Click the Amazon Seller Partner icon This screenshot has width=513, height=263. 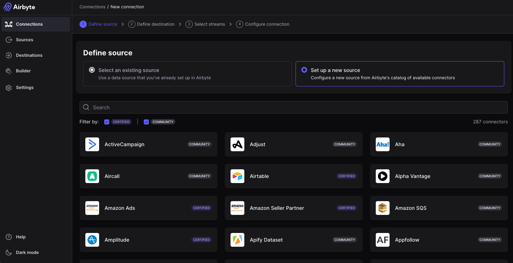pyautogui.click(x=237, y=208)
